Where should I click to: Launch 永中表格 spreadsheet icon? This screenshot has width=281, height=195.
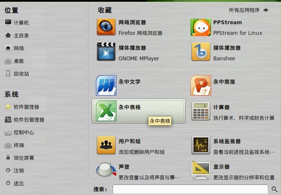point(106,111)
